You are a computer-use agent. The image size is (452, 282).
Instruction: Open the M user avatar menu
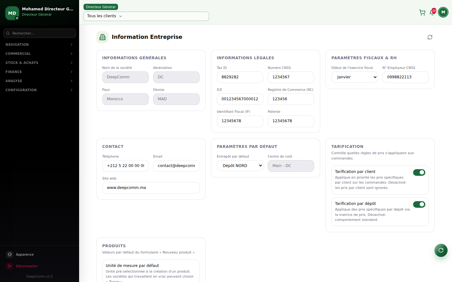click(443, 12)
